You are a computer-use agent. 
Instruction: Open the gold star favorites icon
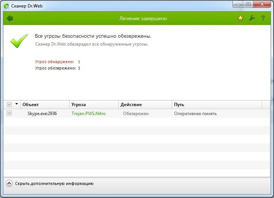(x=240, y=18)
